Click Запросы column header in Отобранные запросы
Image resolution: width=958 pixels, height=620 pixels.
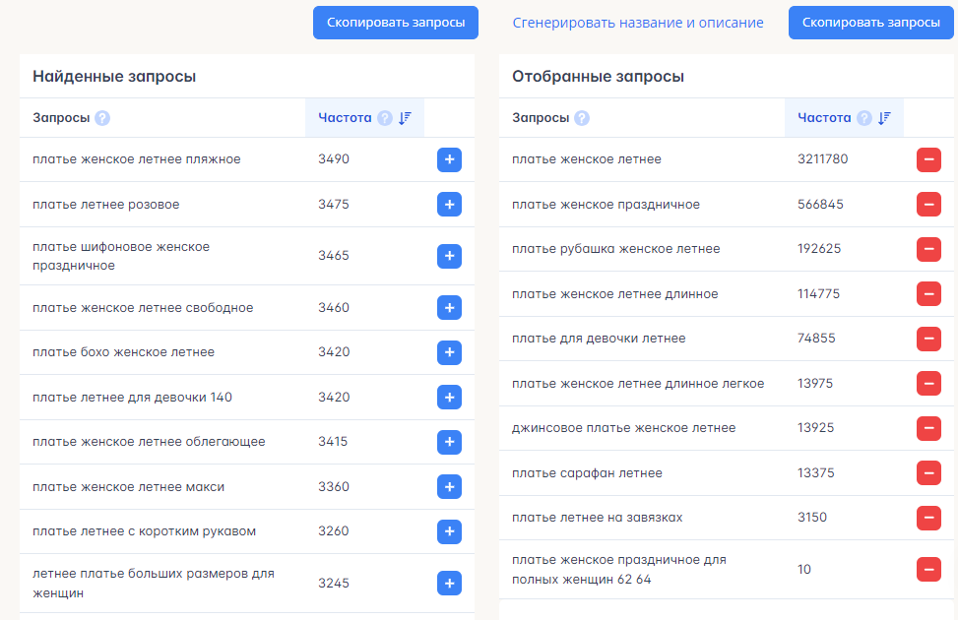[x=541, y=118]
